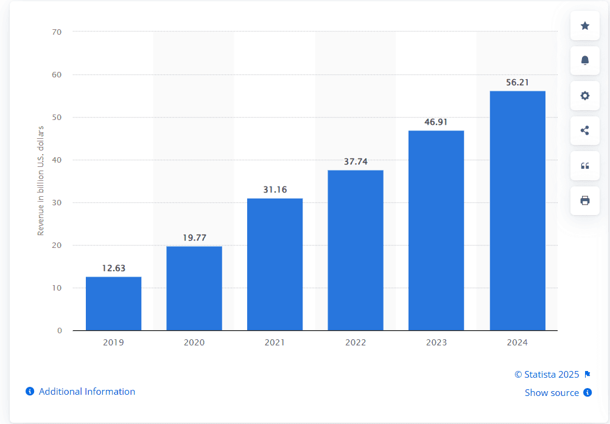
Task: Click the 56.21 data label
Action: (517, 82)
